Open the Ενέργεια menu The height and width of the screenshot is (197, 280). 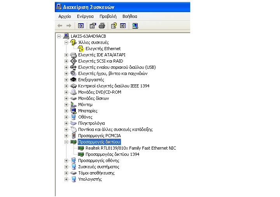point(85,16)
